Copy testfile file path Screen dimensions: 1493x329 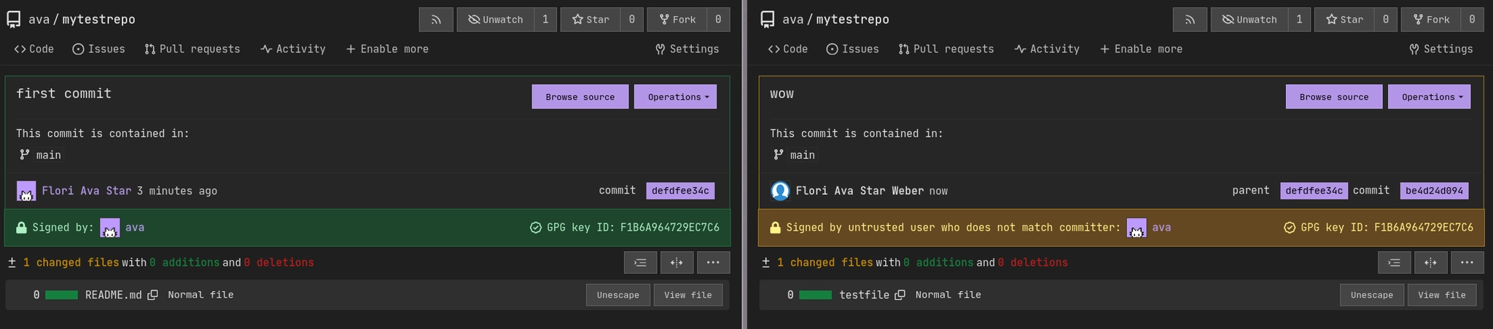click(900, 295)
